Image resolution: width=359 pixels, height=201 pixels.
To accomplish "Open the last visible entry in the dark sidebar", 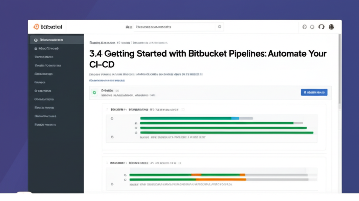I will click(45, 125).
